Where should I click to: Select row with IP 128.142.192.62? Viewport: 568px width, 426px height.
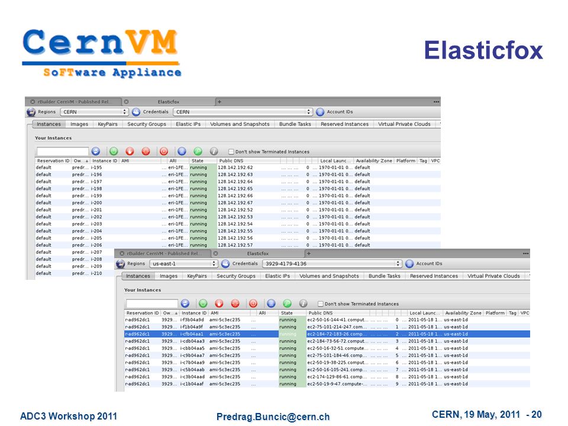click(238, 167)
